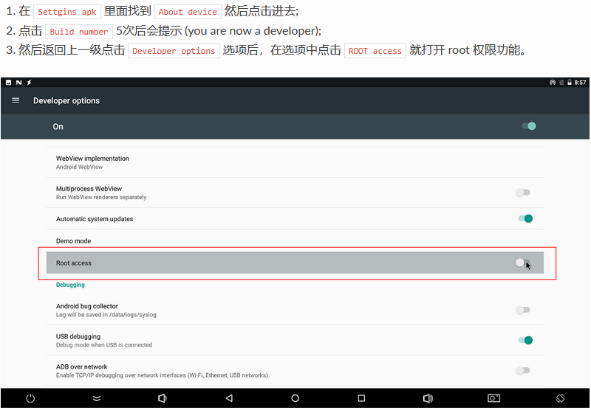This screenshot has height=410, width=591.
Task: Click the ROOT access code label
Action: tap(375, 51)
